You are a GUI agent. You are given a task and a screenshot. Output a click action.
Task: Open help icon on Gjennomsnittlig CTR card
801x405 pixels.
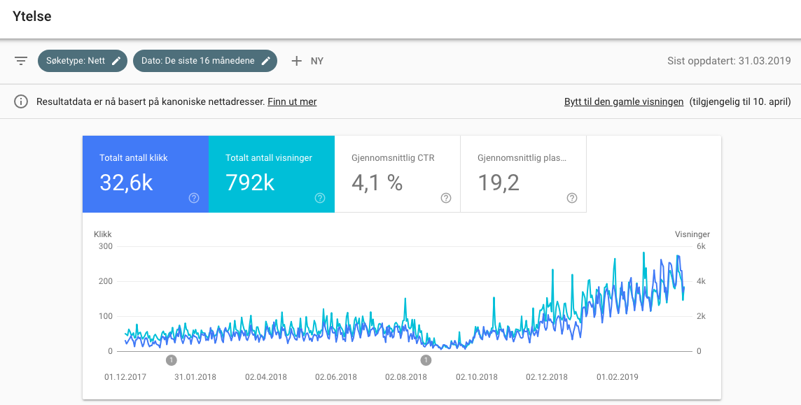446,198
